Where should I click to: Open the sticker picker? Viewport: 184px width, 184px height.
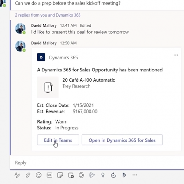pyautogui.click(x=60, y=175)
